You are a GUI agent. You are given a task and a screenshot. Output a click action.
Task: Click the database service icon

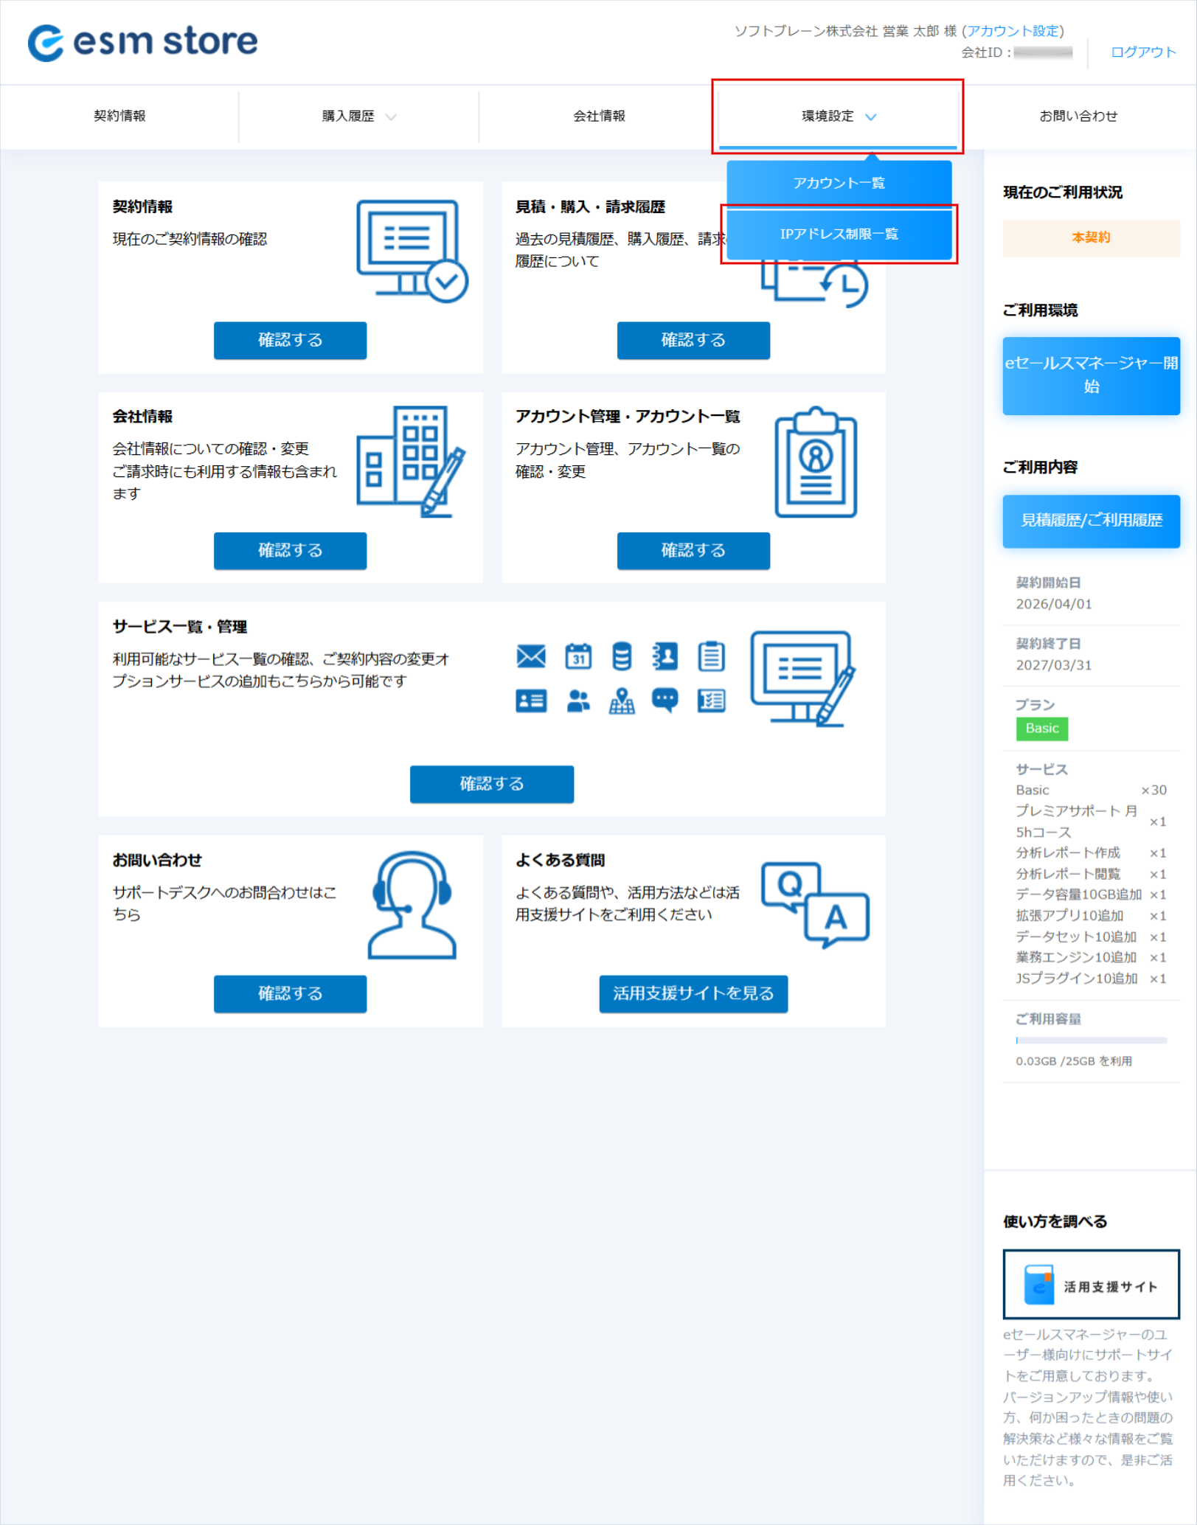point(622,656)
